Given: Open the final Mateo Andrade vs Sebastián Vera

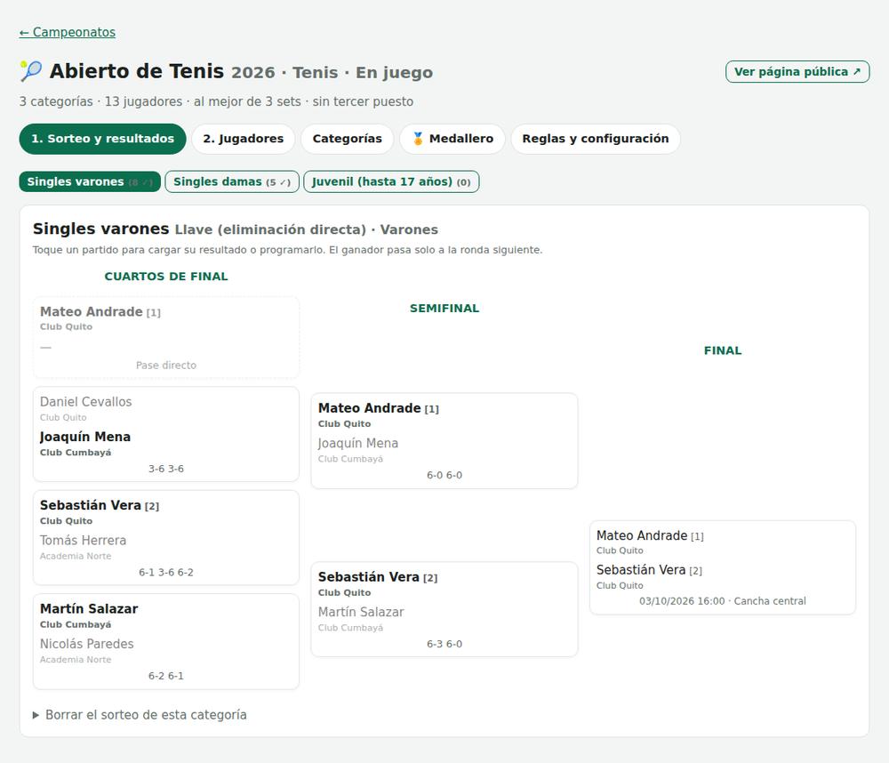Looking at the screenshot, I should tap(723, 567).
